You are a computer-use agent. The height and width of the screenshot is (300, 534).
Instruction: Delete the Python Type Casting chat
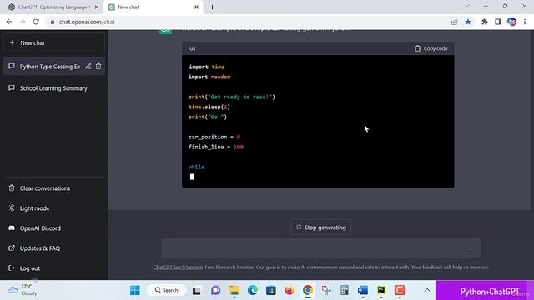point(98,67)
